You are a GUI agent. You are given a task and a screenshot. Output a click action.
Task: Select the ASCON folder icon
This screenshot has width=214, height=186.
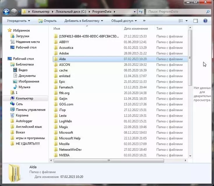pyautogui.click(x=56, y=65)
